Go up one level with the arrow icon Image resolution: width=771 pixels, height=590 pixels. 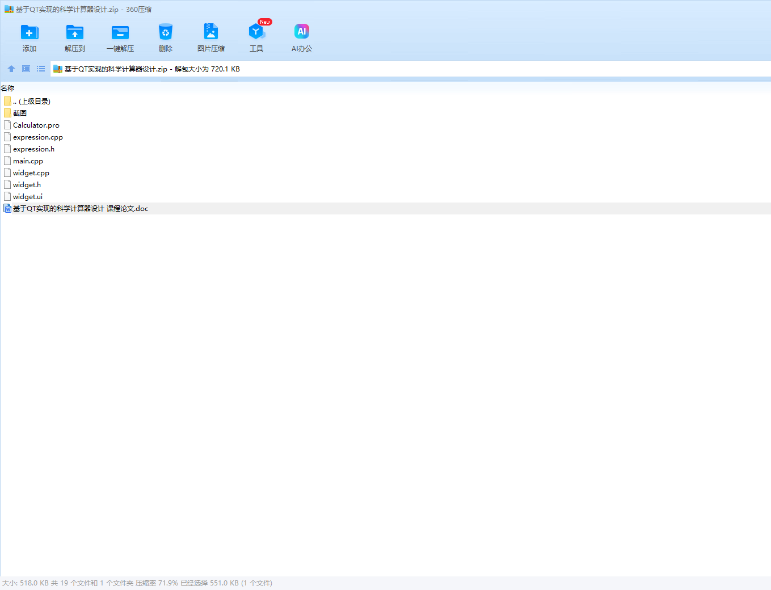(11, 69)
